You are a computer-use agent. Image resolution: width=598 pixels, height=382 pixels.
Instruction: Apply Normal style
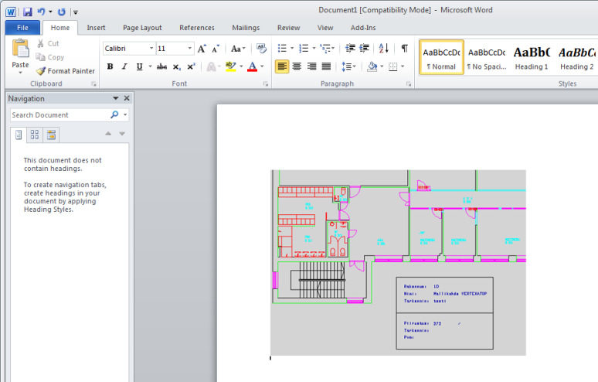pyautogui.click(x=441, y=57)
